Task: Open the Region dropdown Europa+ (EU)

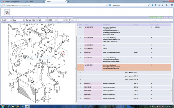Action: [x=32, y=20]
